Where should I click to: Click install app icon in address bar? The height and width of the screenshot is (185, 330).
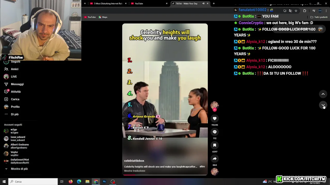point(285,11)
